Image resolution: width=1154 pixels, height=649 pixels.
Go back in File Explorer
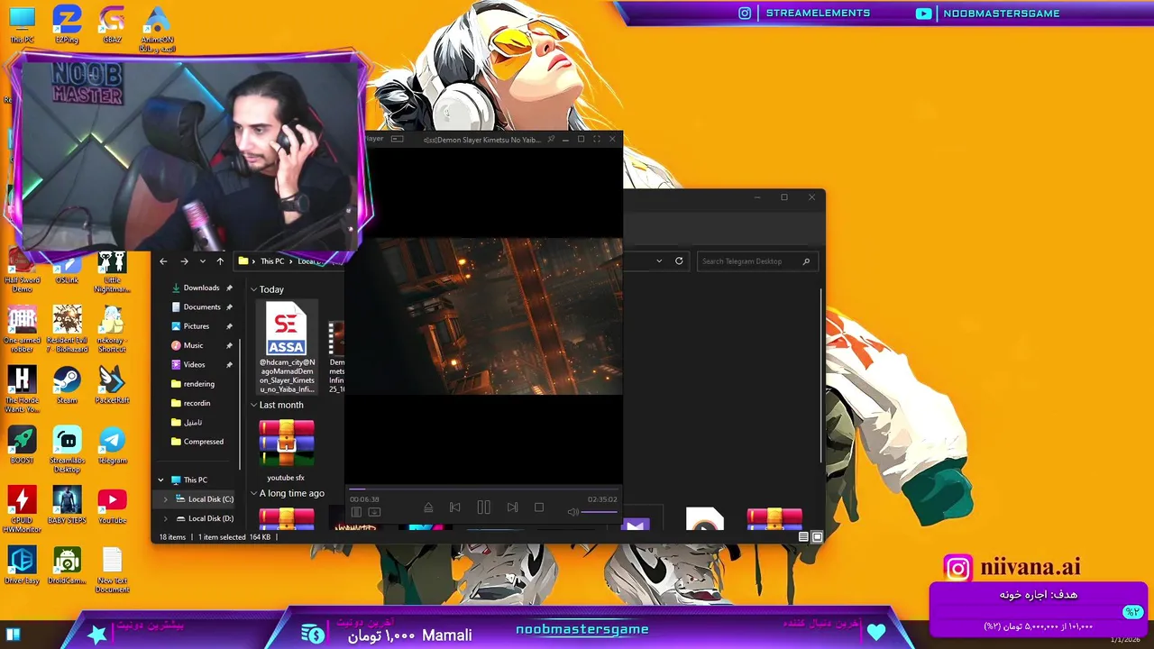tap(163, 261)
